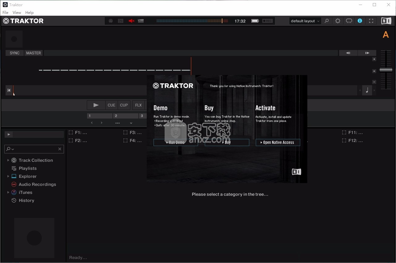
Task: Select Explorer in the browser tree
Action: [27, 176]
